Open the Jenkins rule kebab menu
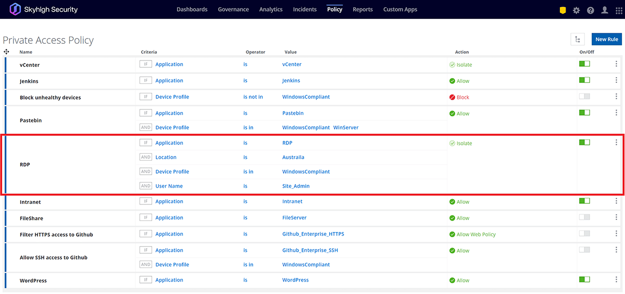Viewport: 625px width, 294px height. point(616,80)
